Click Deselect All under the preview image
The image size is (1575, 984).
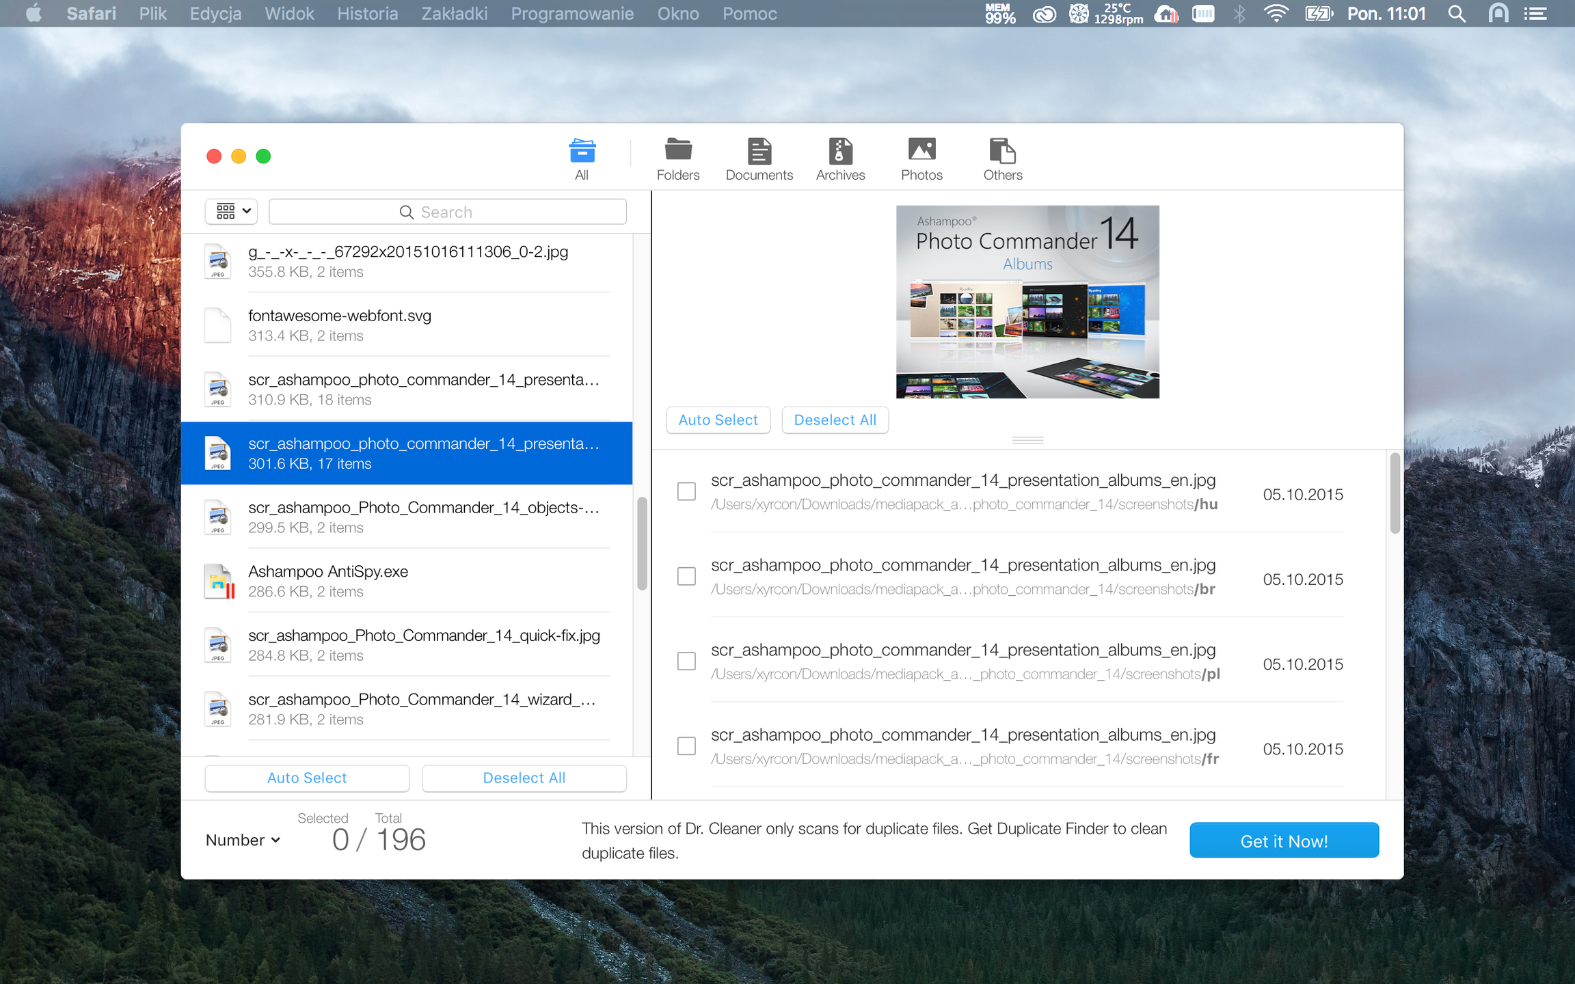(x=835, y=420)
